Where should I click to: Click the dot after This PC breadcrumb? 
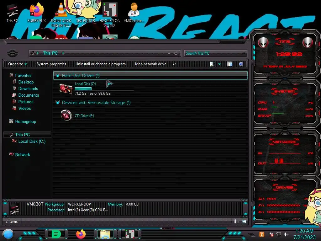click(63, 53)
